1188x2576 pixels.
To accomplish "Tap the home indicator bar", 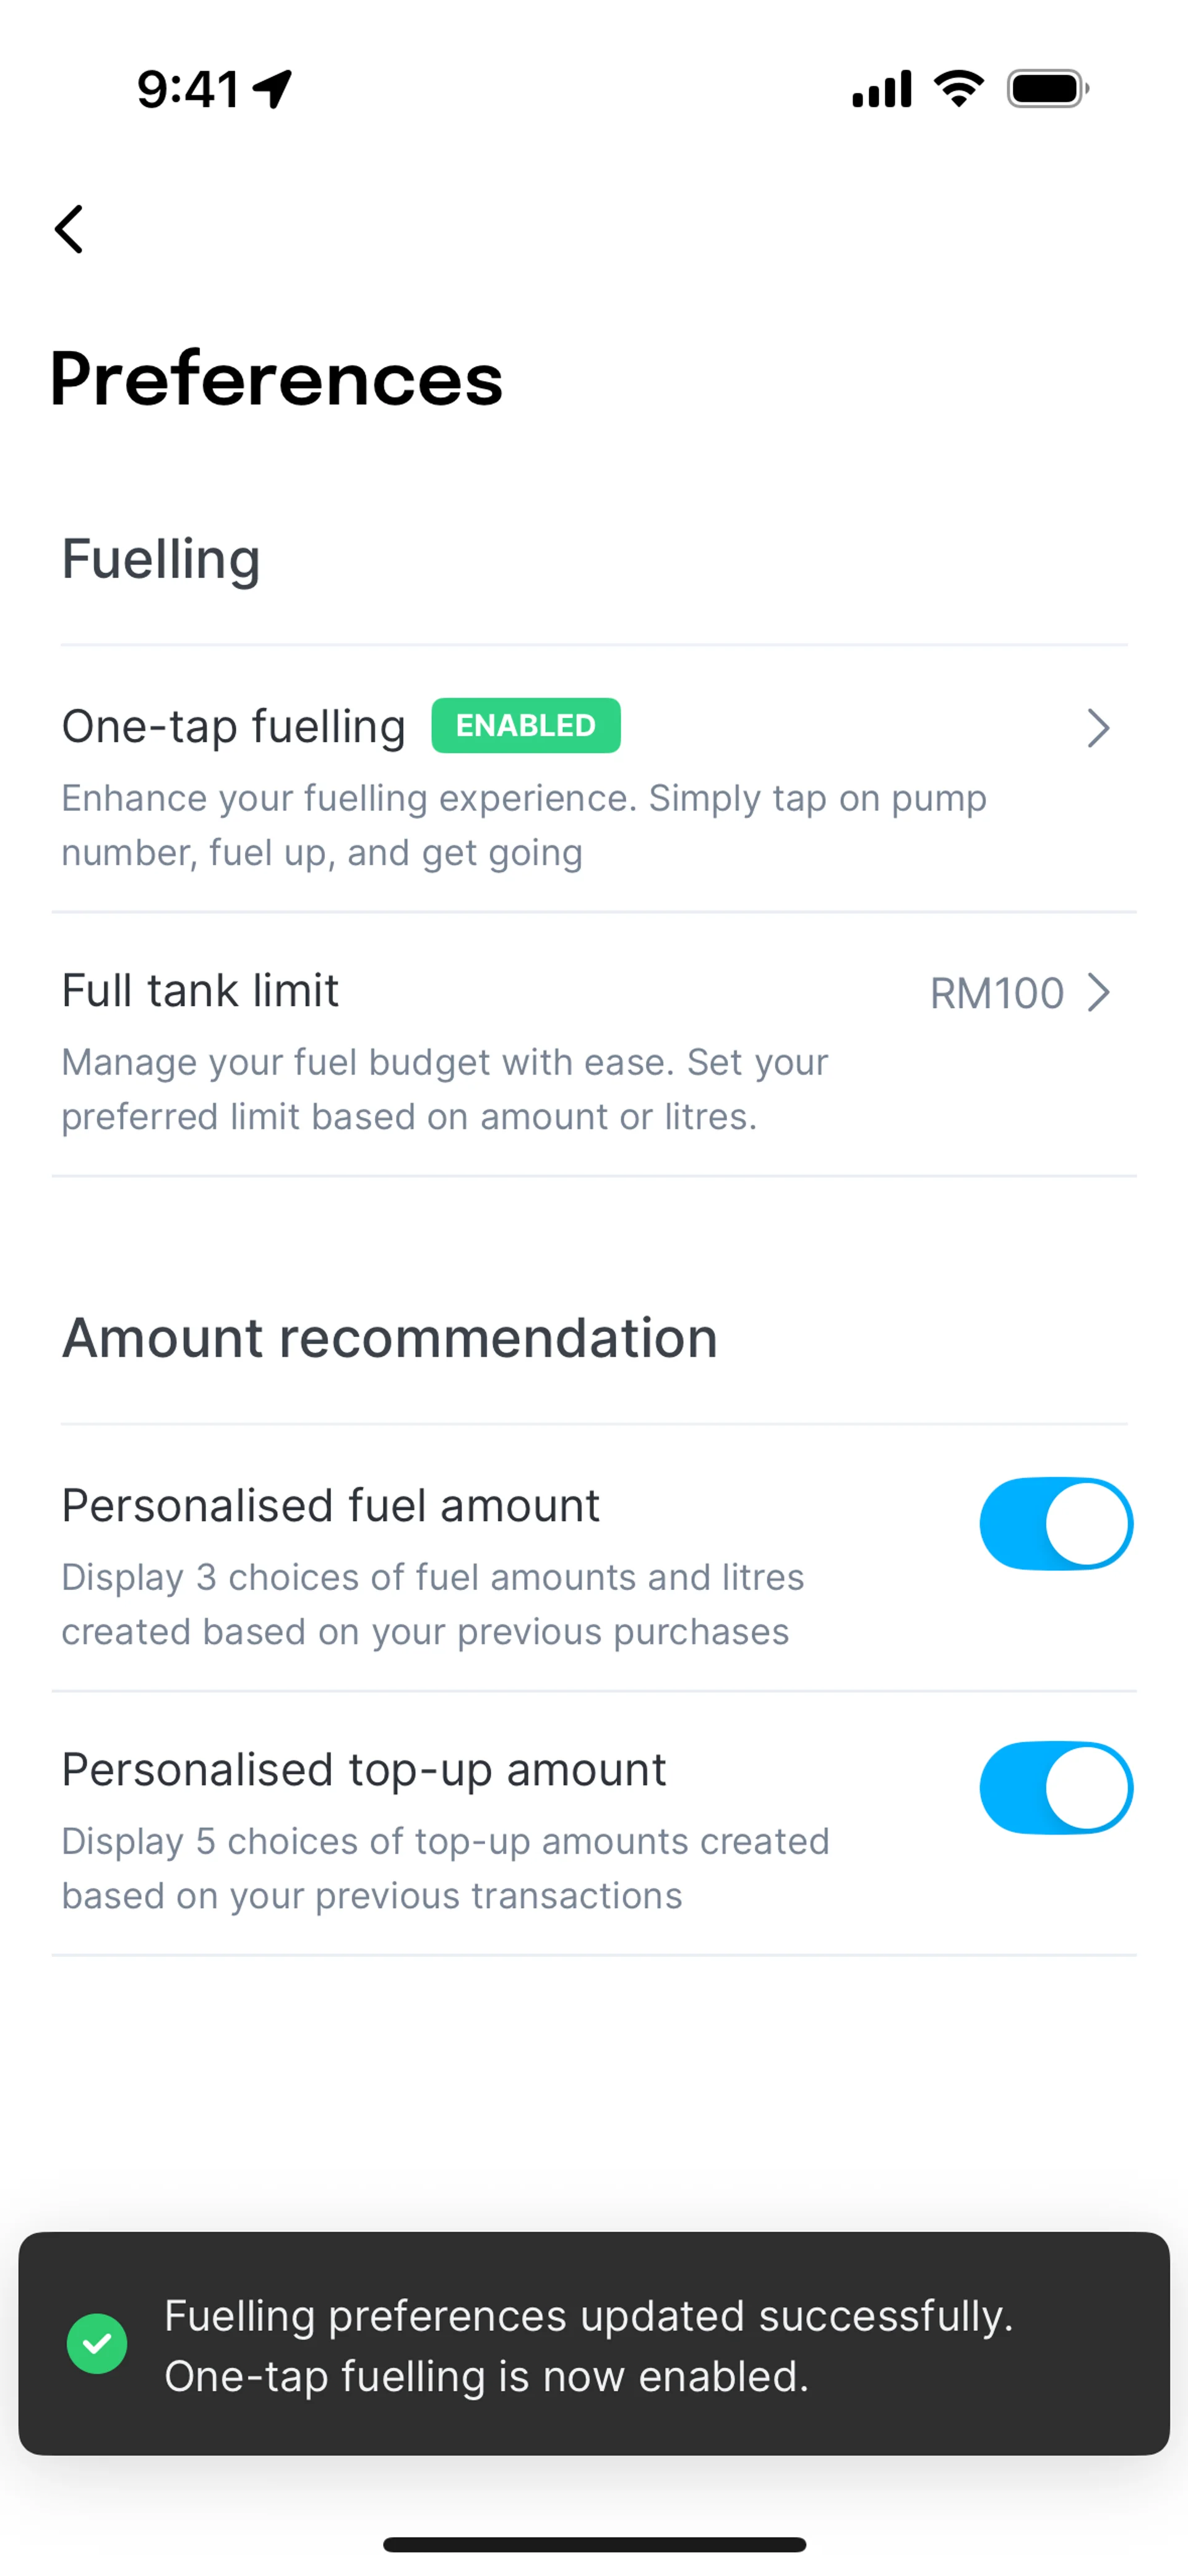I will [x=594, y=2544].
